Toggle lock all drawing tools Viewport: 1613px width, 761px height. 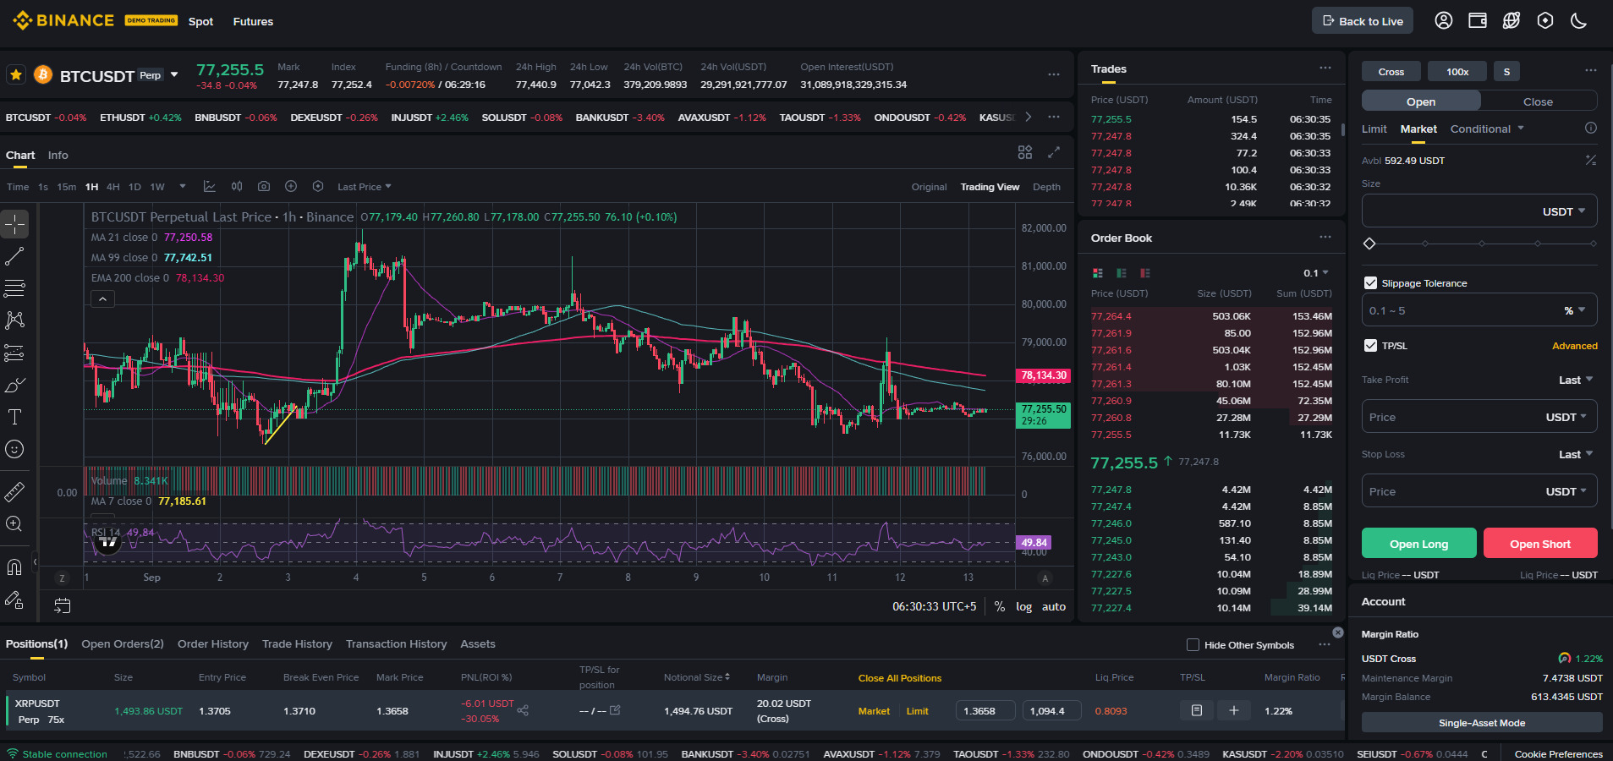pyautogui.click(x=14, y=599)
